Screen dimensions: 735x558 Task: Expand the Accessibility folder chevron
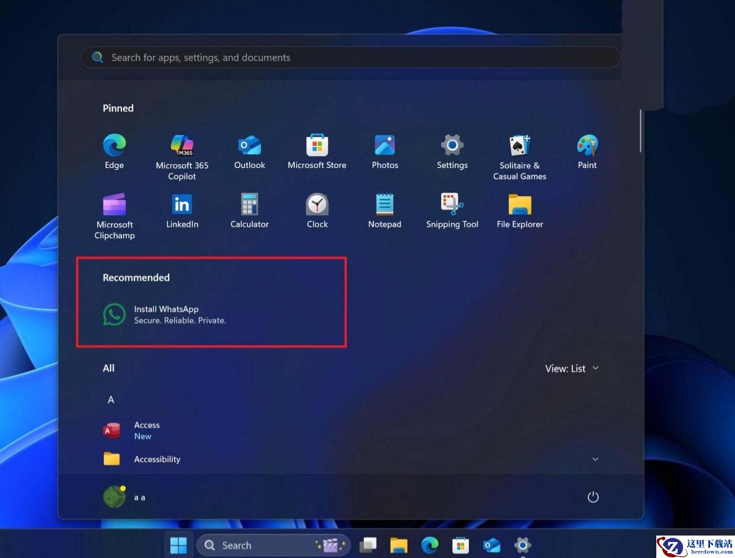(x=595, y=459)
